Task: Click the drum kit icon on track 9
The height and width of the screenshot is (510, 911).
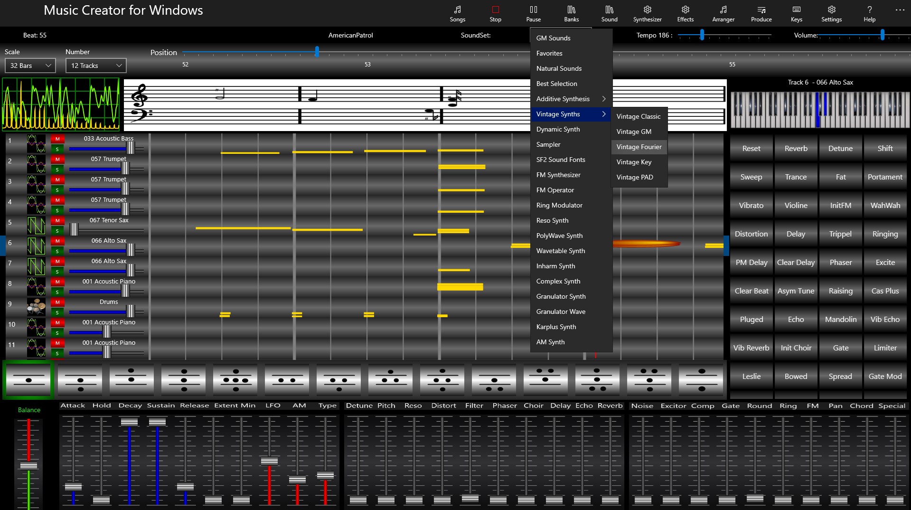Action: pyautogui.click(x=37, y=307)
